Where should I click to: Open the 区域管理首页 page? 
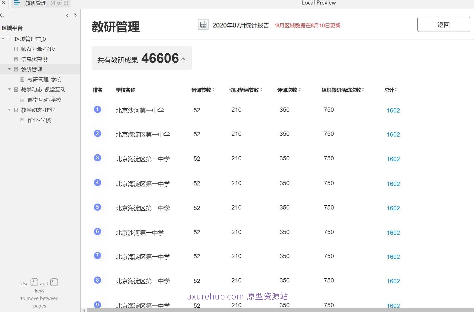pyautogui.click(x=31, y=39)
